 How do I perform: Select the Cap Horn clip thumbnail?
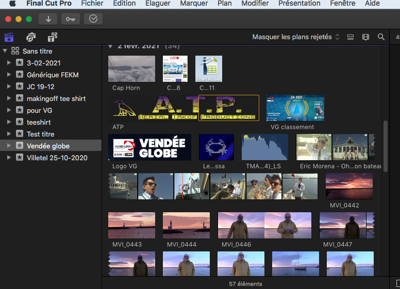(131, 69)
